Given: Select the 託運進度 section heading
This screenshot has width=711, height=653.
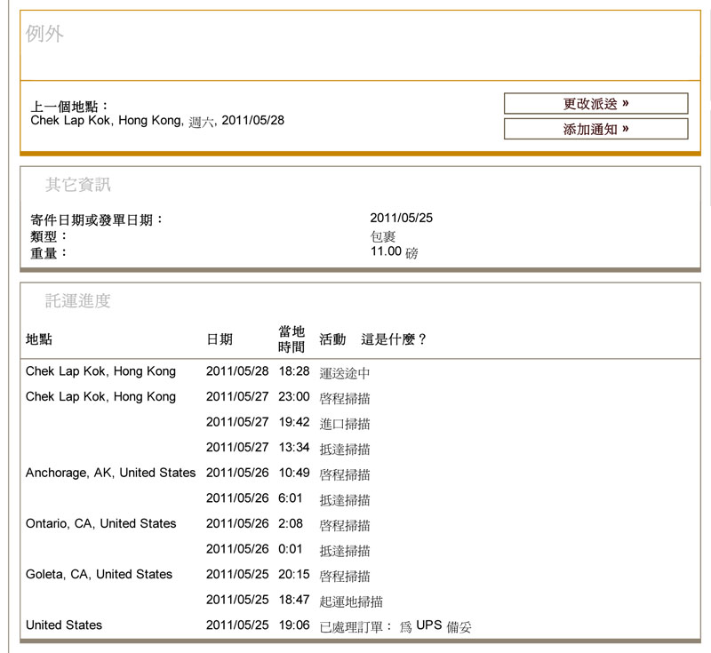Looking at the screenshot, I should [x=78, y=301].
